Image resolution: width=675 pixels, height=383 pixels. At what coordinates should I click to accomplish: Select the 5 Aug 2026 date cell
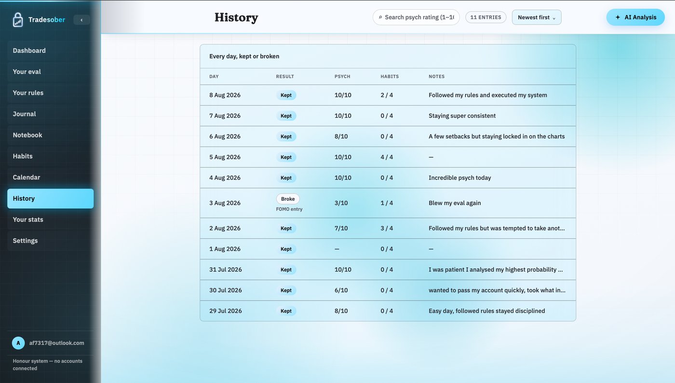click(x=225, y=157)
